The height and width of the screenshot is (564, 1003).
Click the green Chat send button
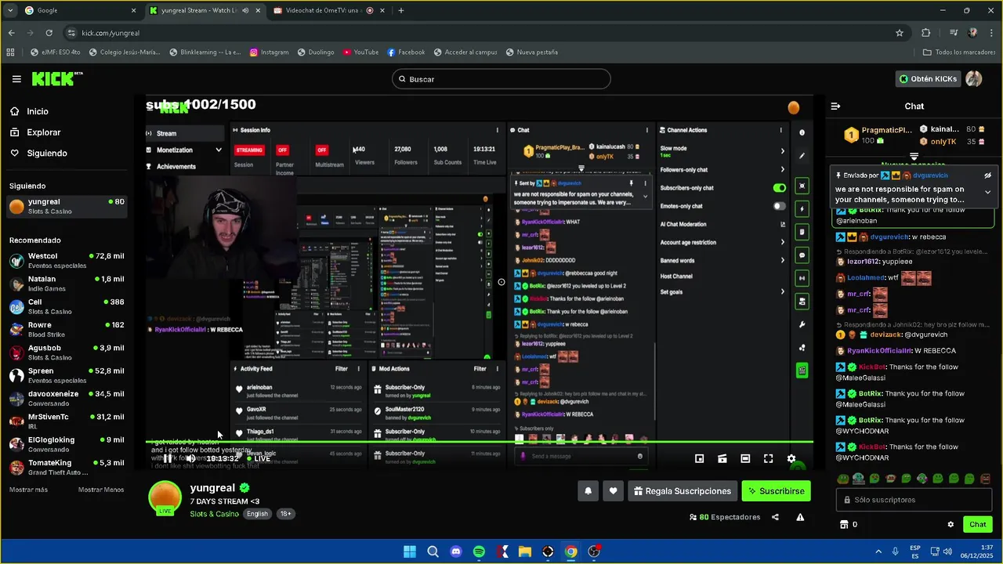pos(978,524)
